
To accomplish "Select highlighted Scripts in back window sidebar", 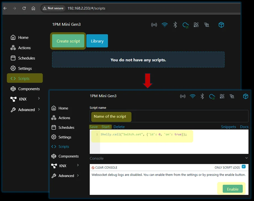I will pos(25,78).
